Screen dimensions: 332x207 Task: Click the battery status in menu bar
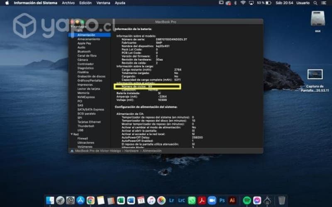pos(264,3)
